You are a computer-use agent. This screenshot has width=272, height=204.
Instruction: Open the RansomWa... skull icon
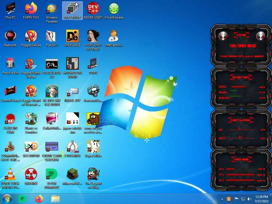[x=93, y=93]
